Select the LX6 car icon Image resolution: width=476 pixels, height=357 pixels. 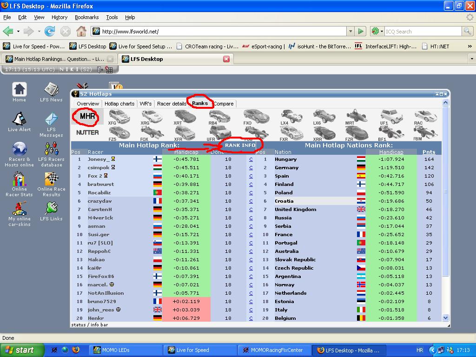324,117
